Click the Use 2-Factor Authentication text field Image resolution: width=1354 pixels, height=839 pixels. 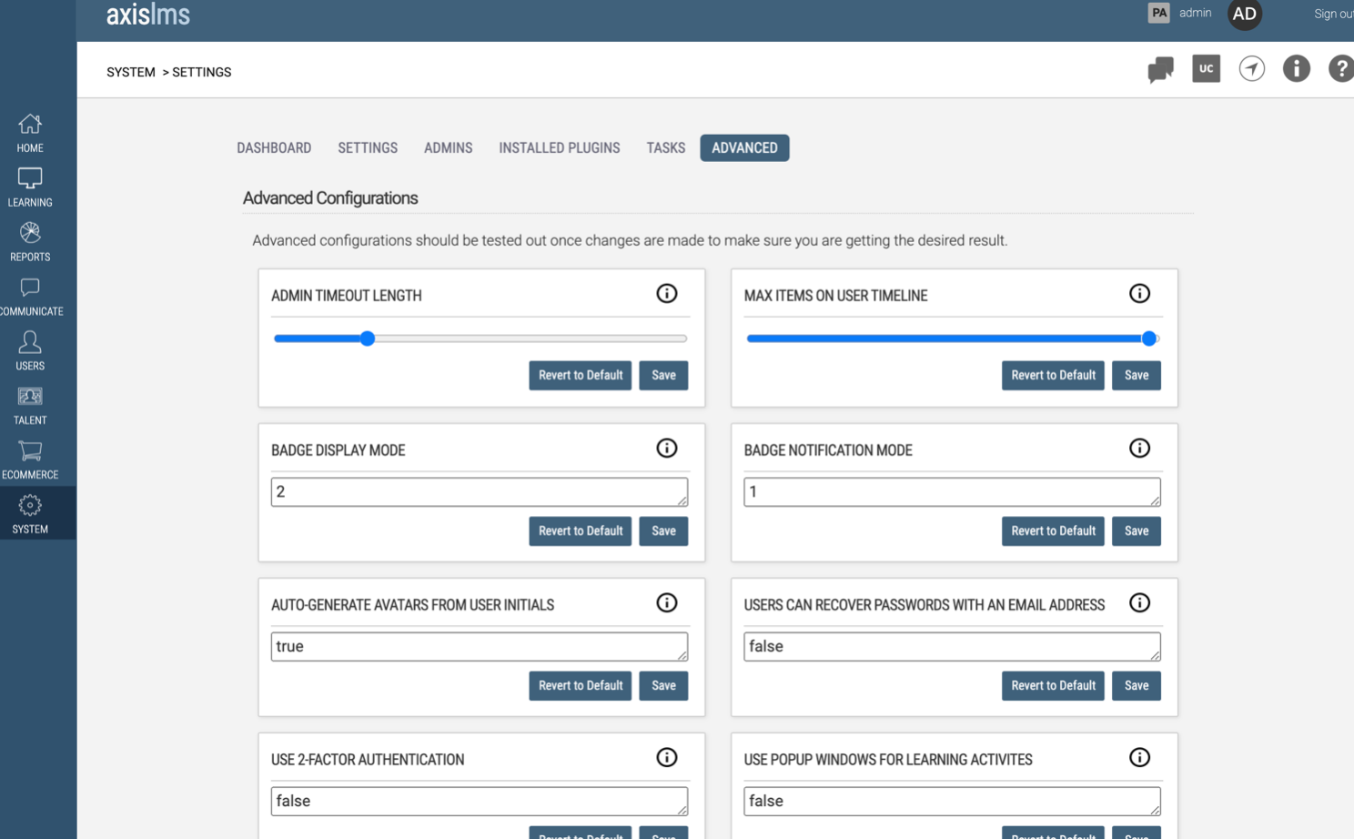pos(479,802)
